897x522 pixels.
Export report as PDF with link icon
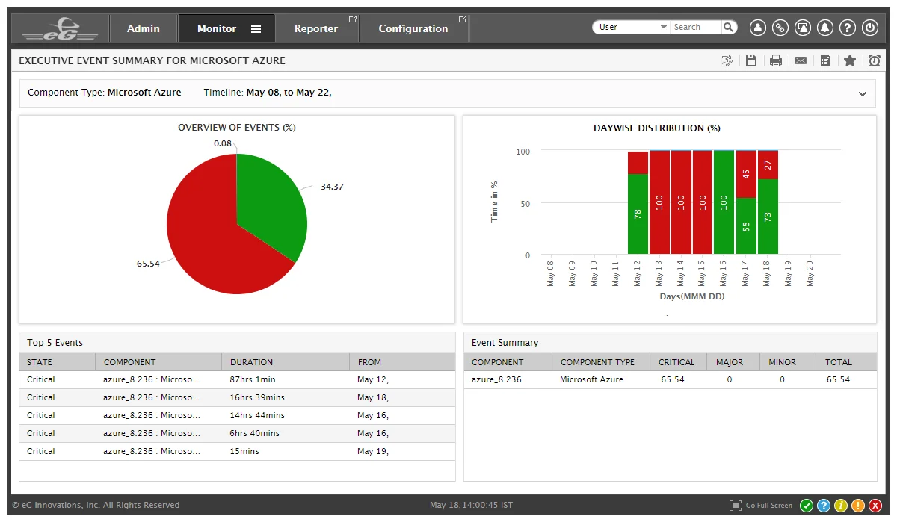click(x=726, y=60)
